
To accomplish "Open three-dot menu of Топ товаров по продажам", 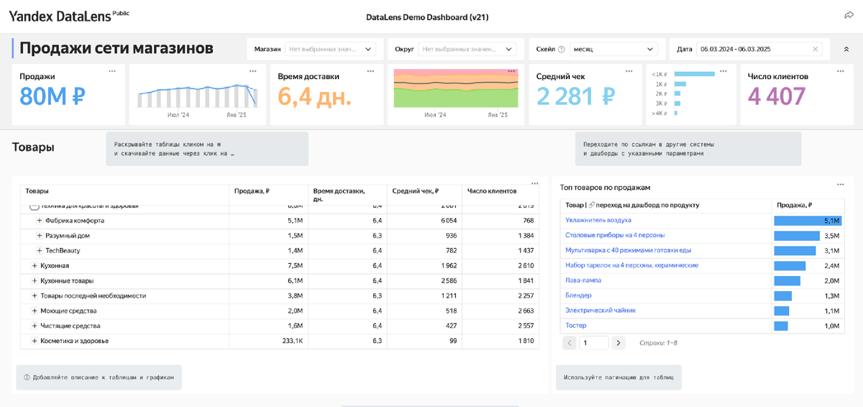I will point(840,185).
